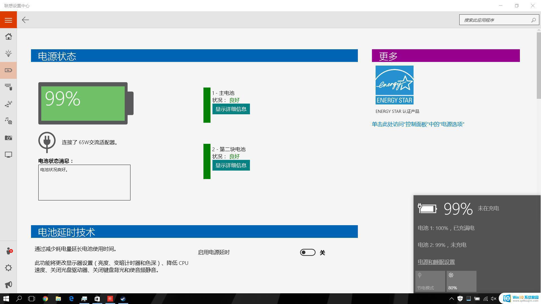Open the settings gear in sidebar

coord(8,268)
